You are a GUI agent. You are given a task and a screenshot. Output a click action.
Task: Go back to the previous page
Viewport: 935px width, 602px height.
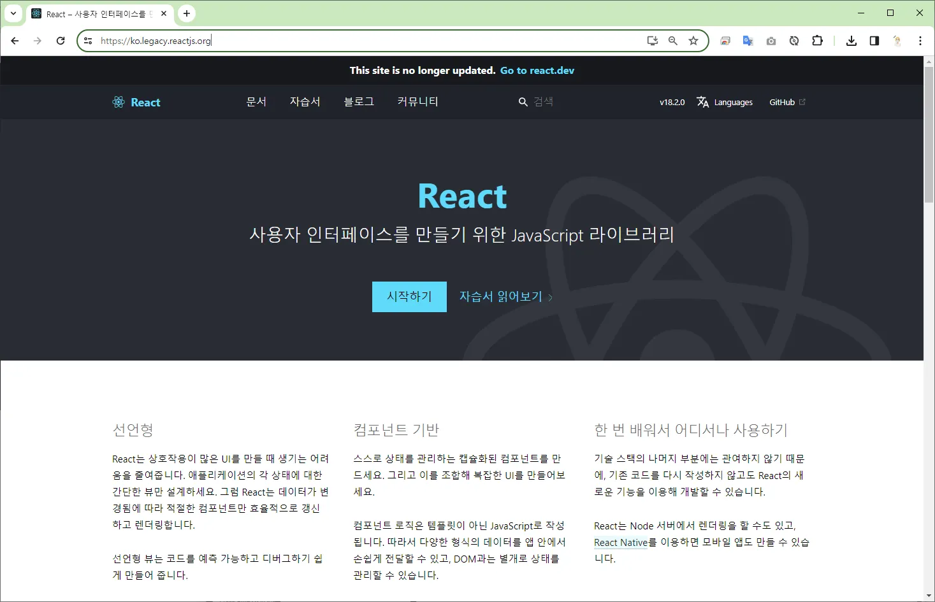point(15,41)
